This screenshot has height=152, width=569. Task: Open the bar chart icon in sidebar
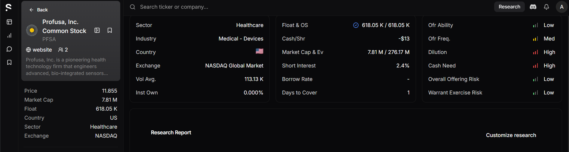pos(9,35)
